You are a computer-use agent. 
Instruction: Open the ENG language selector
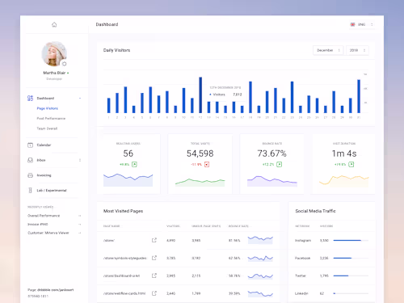pos(362,24)
